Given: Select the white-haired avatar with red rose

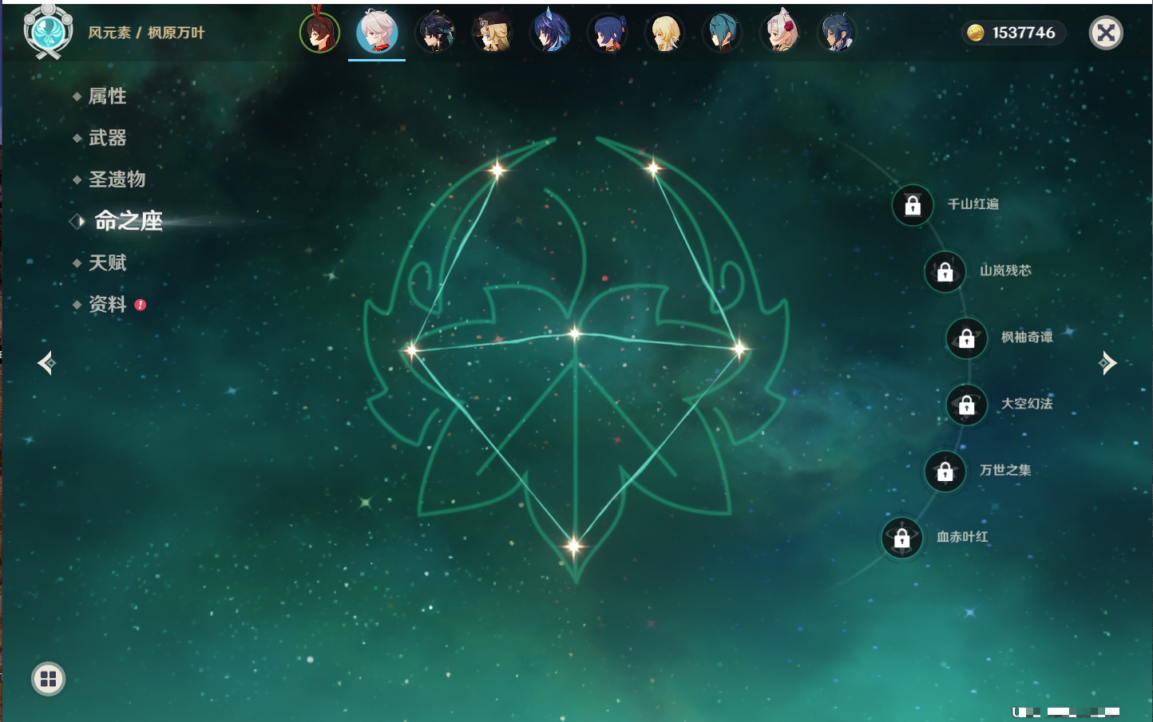Looking at the screenshot, I should pos(780,33).
